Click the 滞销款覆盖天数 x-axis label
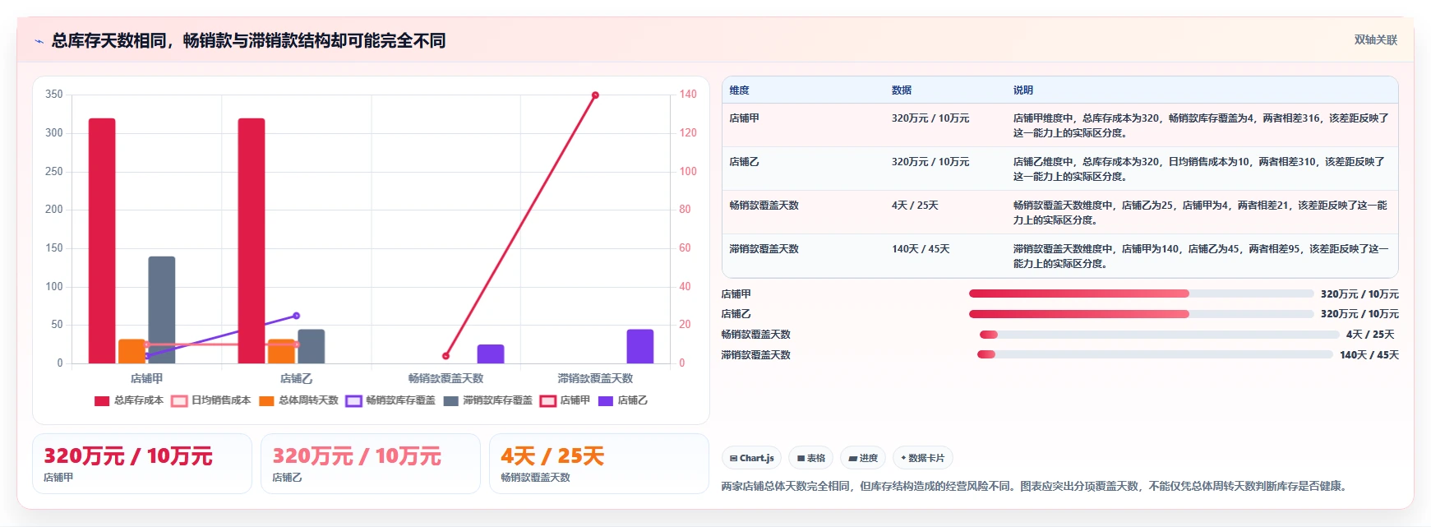Image resolution: width=1431 pixels, height=527 pixels. pyautogui.click(x=596, y=378)
